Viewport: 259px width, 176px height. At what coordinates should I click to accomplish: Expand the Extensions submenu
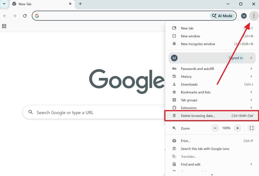[x=189, y=108]
